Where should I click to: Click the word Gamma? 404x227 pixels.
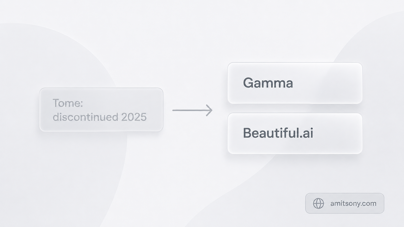268,83
